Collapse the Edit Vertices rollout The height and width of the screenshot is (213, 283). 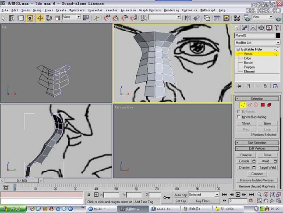[257, 148]
